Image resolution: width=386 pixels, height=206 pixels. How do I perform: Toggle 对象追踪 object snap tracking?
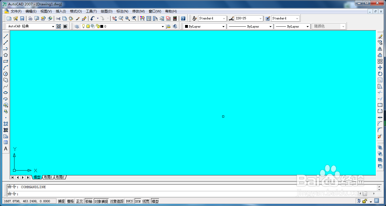[x=117, y=201]
